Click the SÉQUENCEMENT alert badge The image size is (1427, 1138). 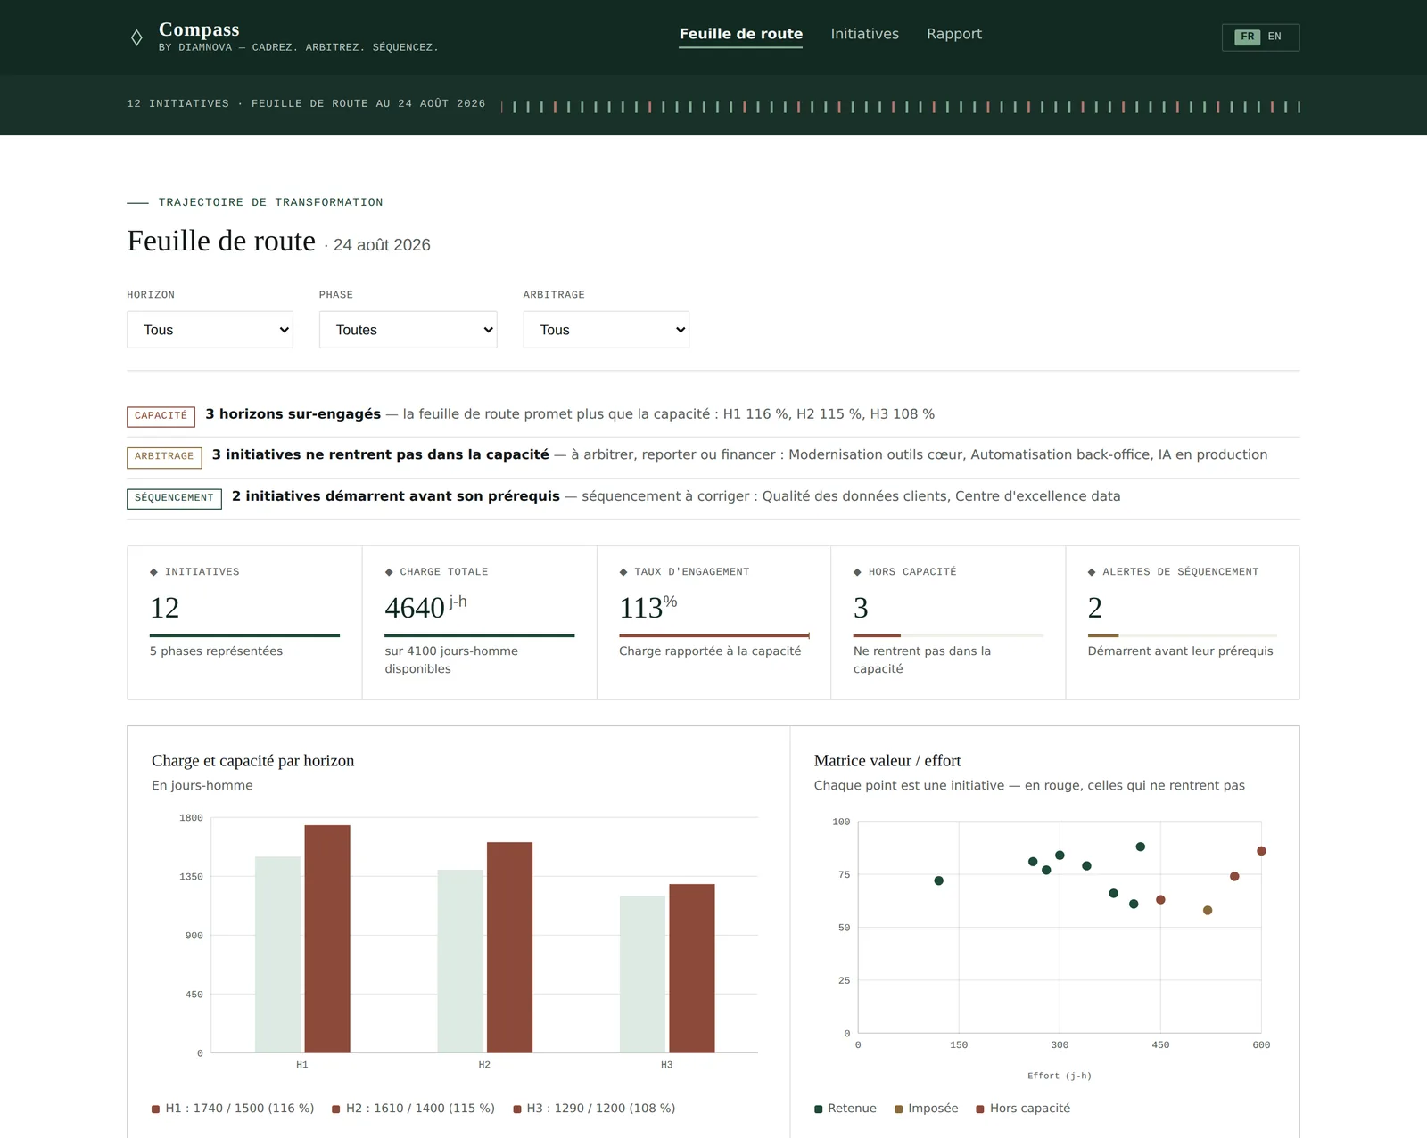pos(174,498)
